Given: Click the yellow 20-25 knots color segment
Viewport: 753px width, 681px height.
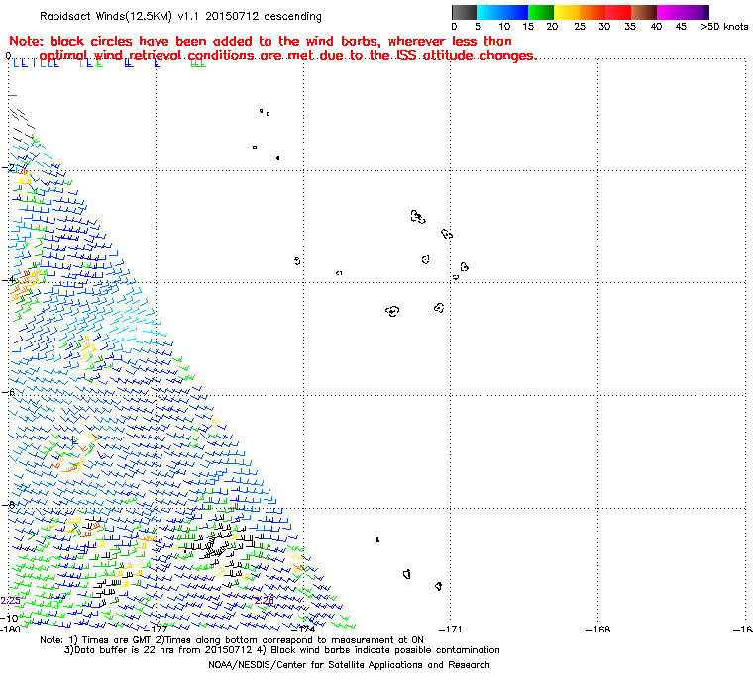Looking at the screenshot, I should click(x=567, y=12).
